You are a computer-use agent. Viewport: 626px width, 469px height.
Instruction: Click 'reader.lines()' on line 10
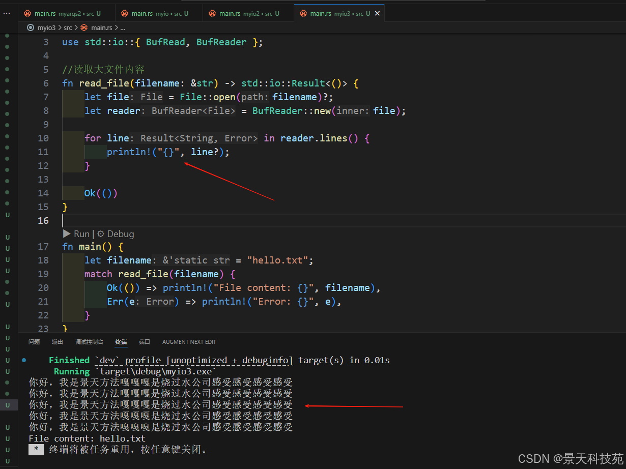319,138
